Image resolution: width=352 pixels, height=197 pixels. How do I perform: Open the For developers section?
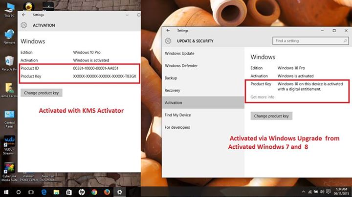tap(203, 127)
